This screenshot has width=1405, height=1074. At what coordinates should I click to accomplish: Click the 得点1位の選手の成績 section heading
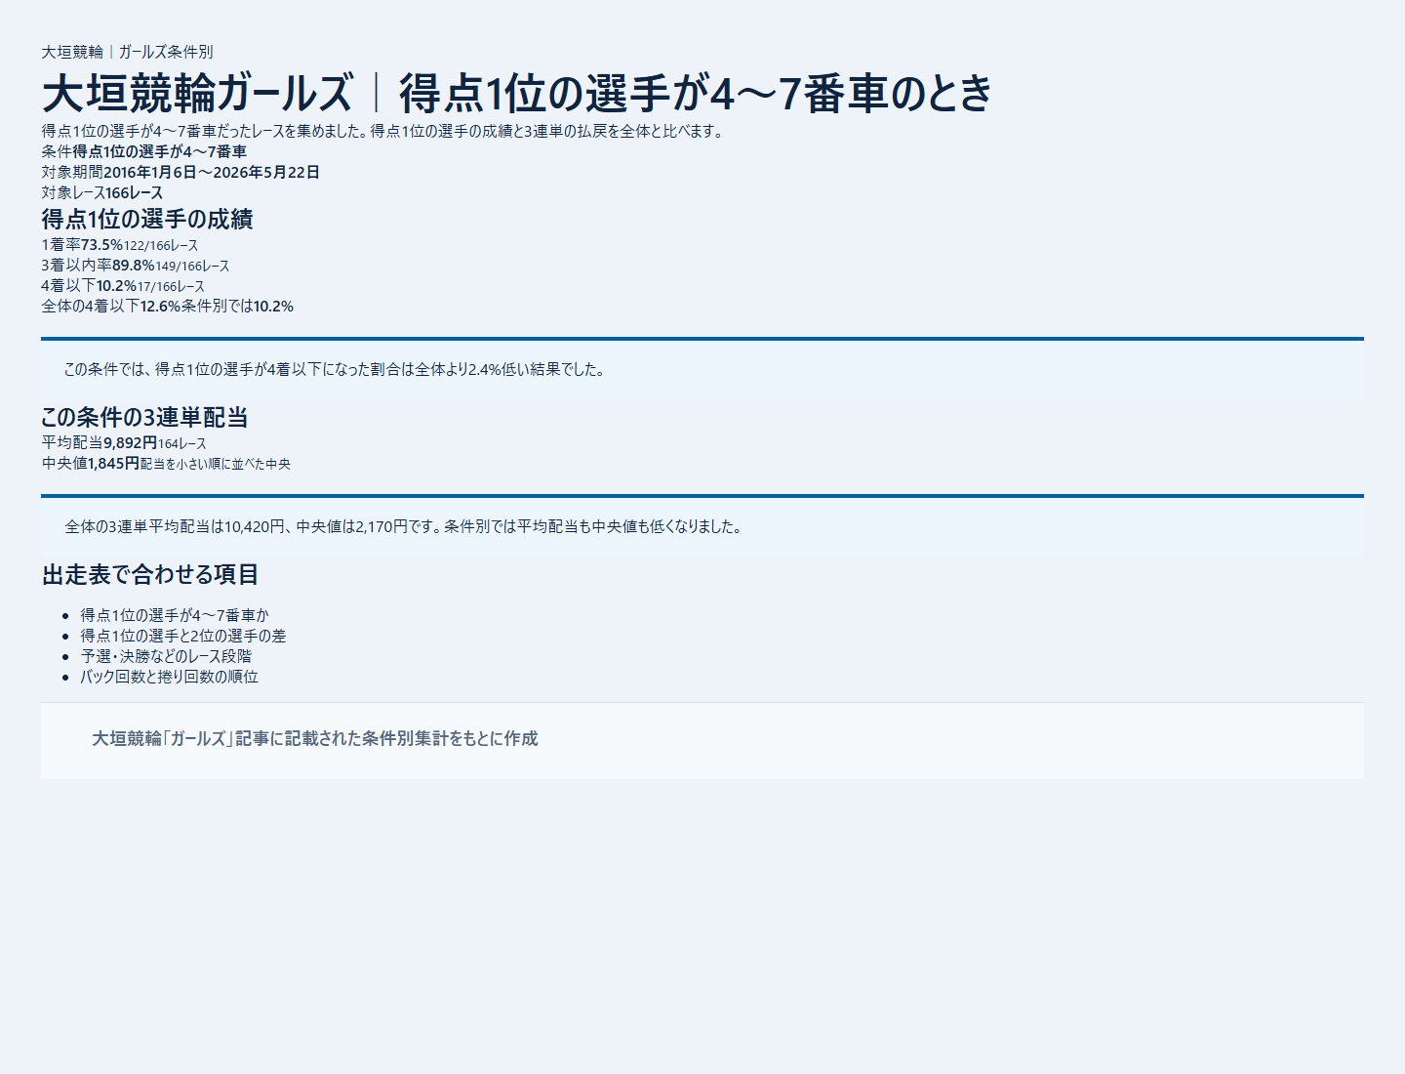[x=147, y=219]
